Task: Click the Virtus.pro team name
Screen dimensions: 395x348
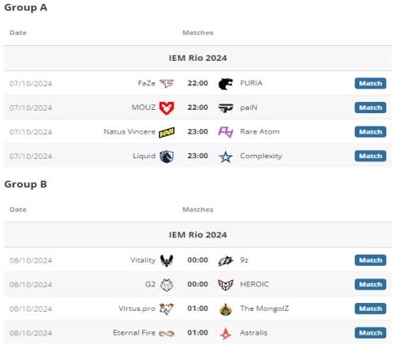Action: (137, 308)
